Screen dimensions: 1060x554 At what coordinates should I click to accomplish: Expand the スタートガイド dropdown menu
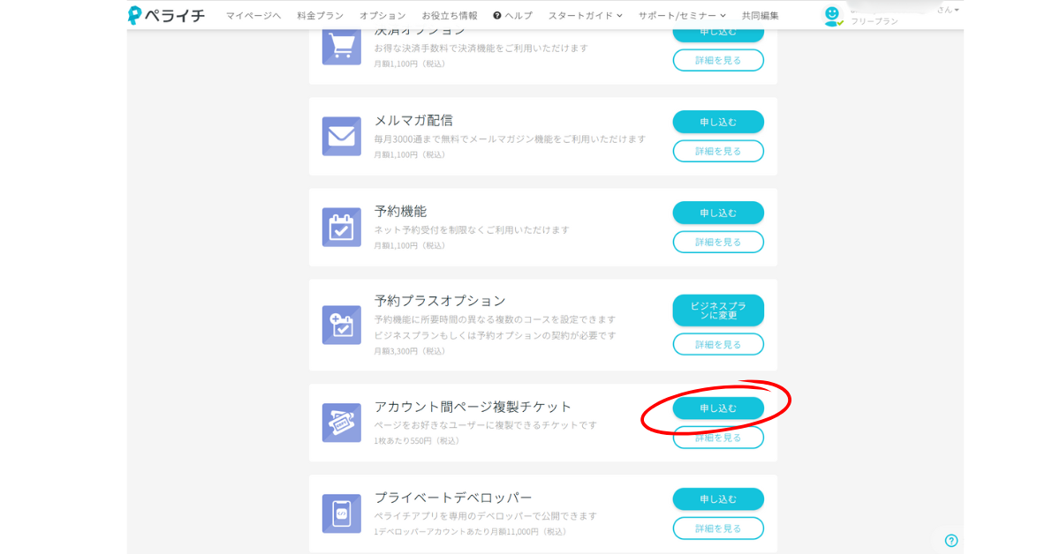(x=585, y=16)
